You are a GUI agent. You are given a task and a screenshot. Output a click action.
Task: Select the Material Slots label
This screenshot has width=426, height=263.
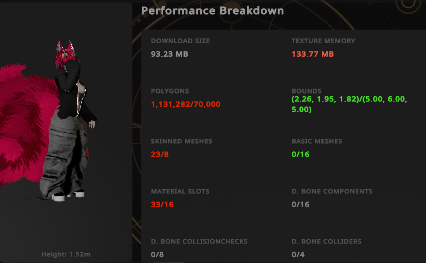tap(180, 191)
